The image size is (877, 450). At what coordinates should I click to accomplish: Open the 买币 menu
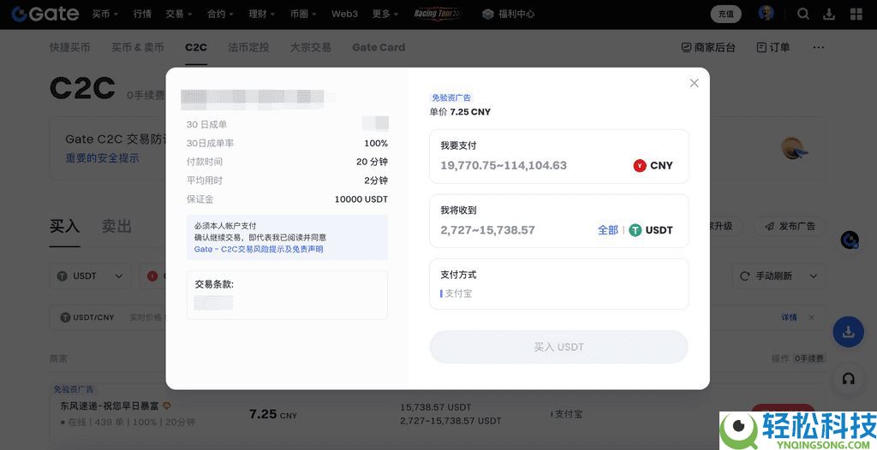(x=104, y=14)
